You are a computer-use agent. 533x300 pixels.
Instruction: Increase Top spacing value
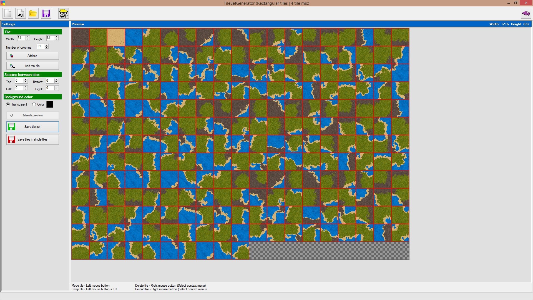(x=26, y=80)
